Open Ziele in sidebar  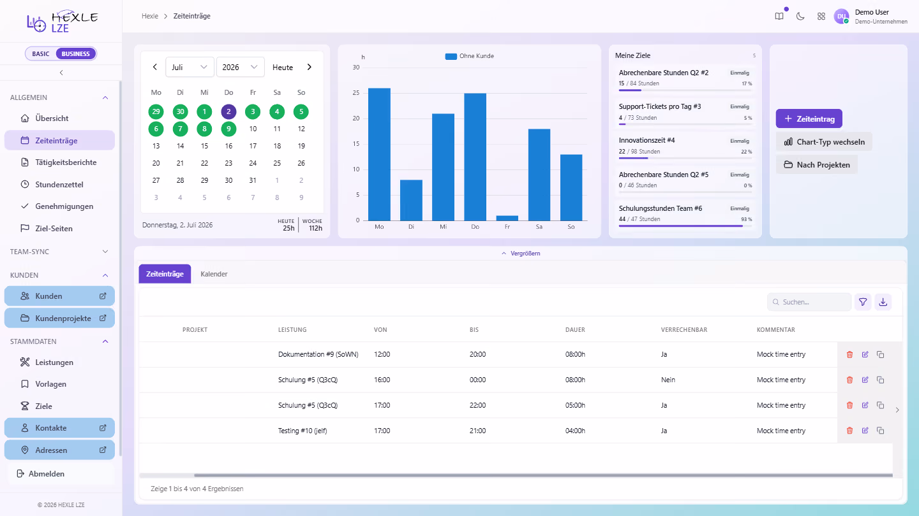59,406
